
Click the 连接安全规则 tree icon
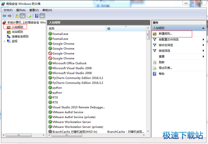coord(9,37)
